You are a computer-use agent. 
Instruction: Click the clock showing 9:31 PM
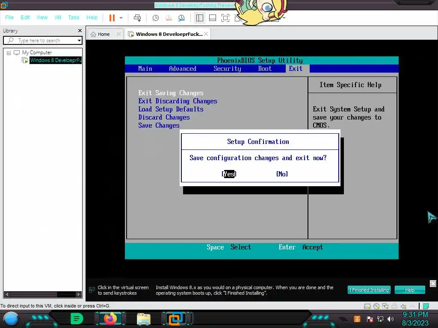[415, 315]
